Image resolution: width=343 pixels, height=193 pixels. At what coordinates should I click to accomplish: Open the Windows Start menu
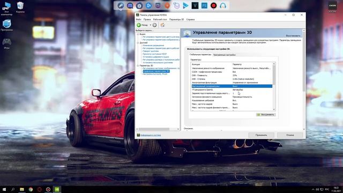coord(4,189)
